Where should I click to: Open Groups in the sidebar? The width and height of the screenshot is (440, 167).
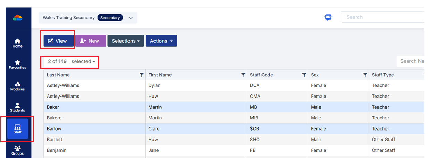pyautogui.click(x=17, y=150)
